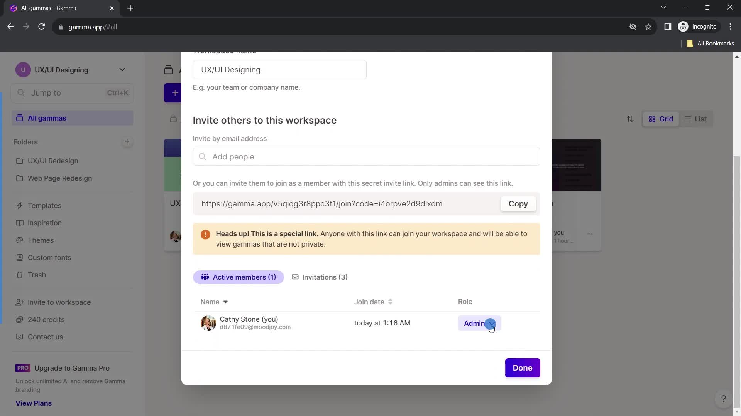Screen dimensions: 741x416
Task: Enable incognito mode indicator toggle
Action: click(x=699, y=27)
